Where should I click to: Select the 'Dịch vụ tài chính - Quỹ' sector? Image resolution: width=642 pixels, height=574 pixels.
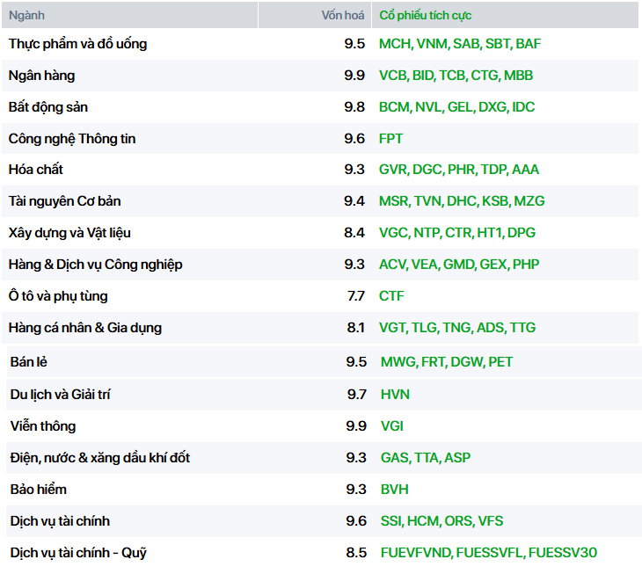78,553
